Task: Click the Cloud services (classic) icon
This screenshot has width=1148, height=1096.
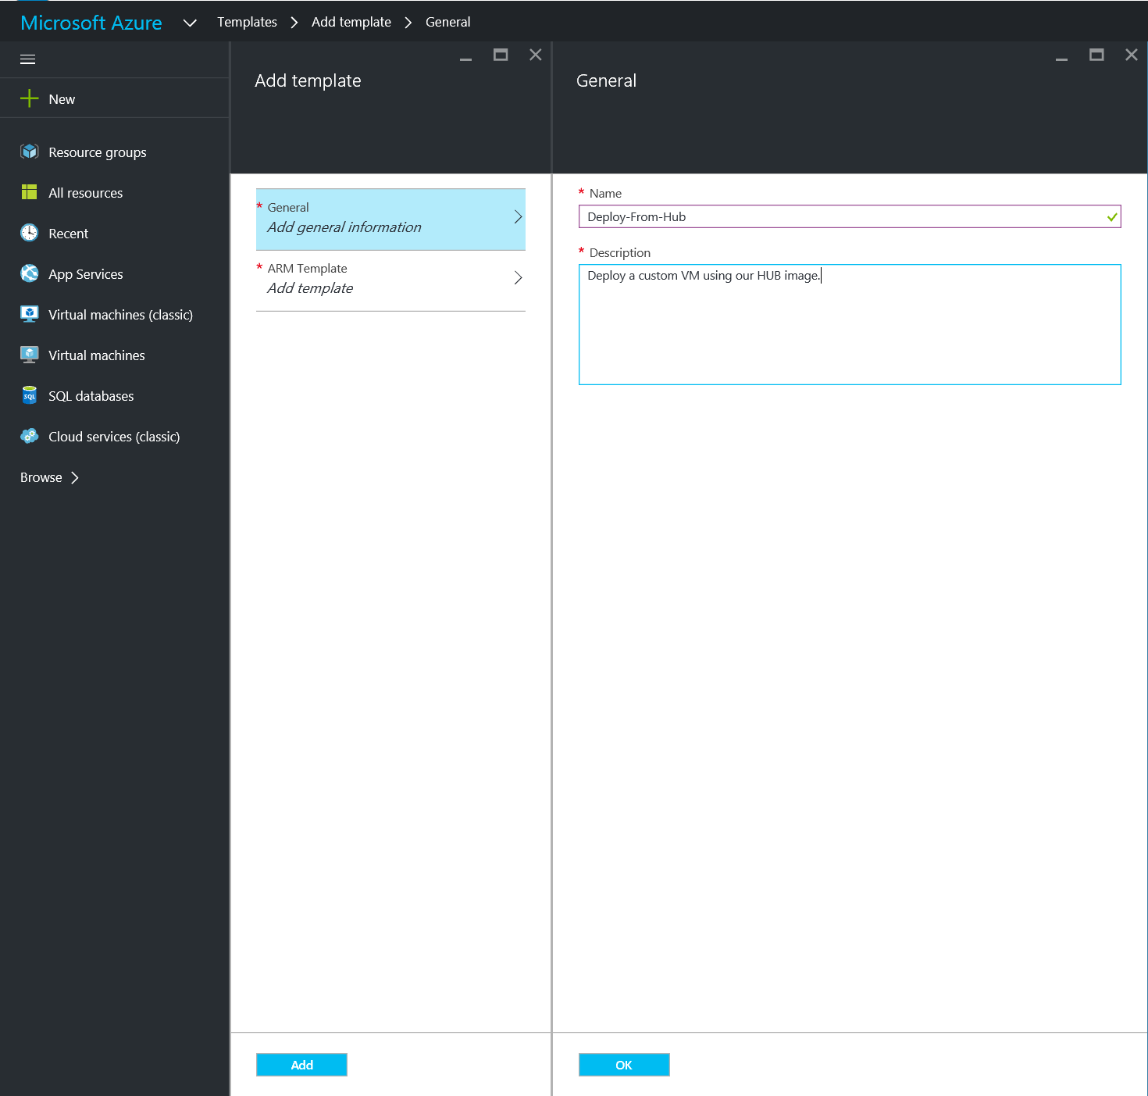Action: pos(30,436)
